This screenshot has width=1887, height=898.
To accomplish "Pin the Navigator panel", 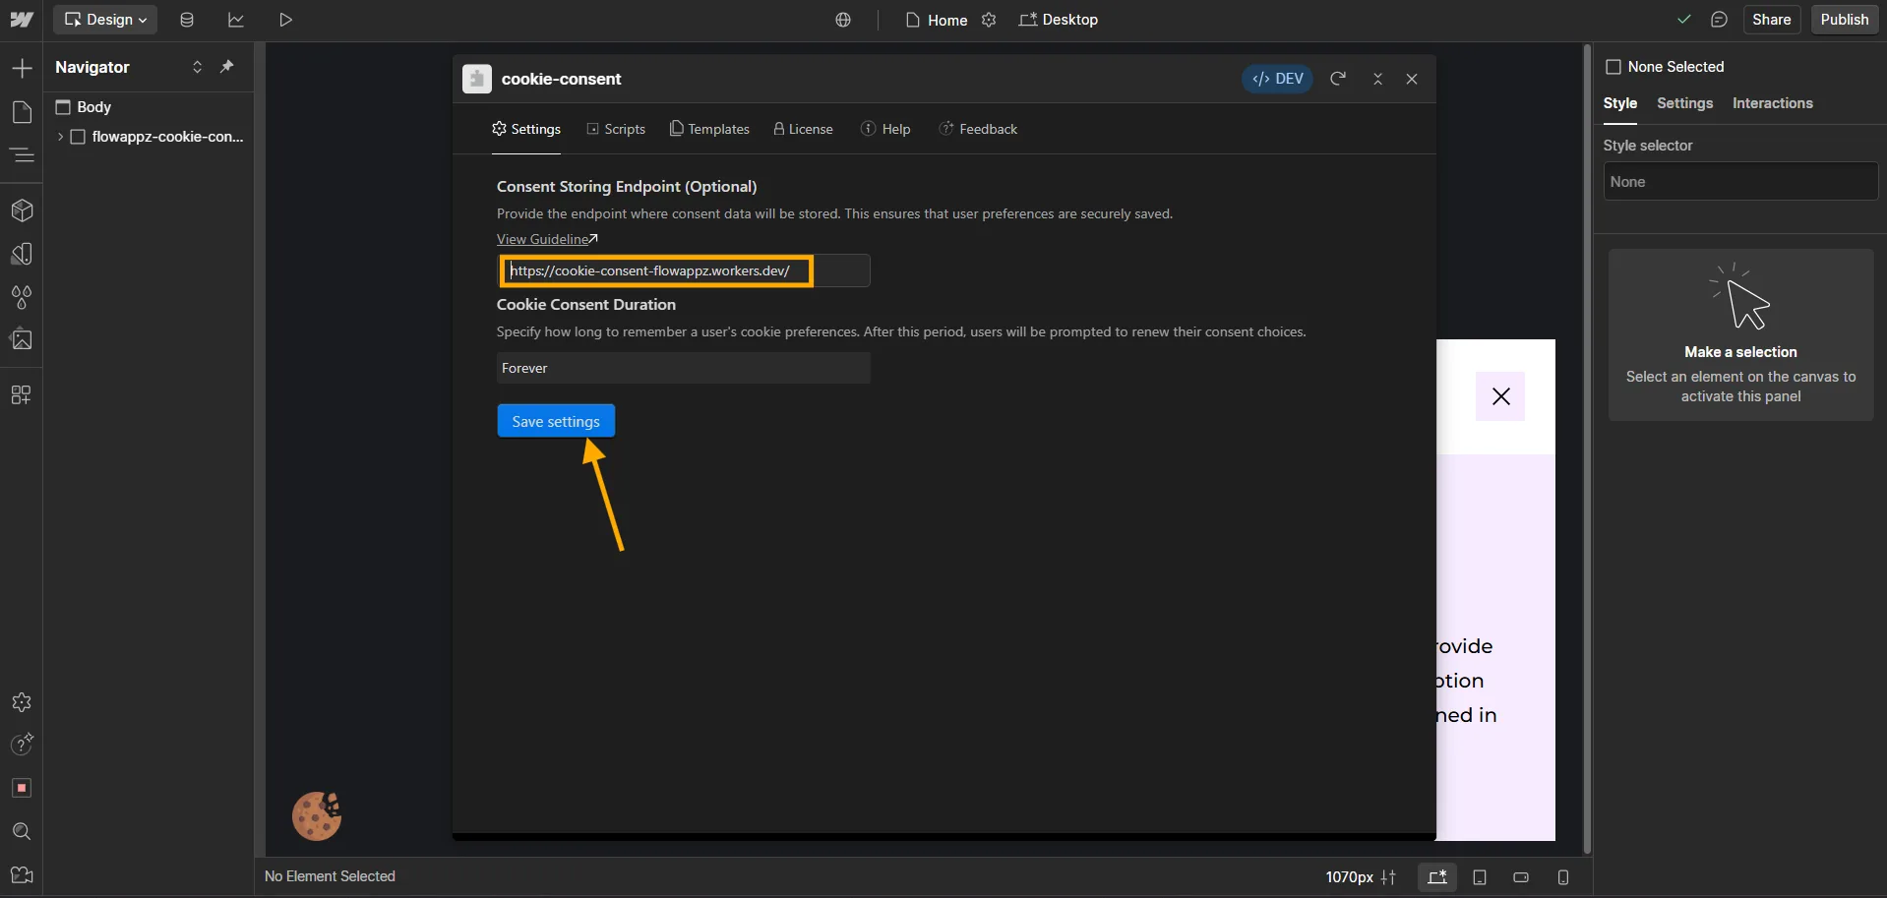I will [x=227, y=67].
